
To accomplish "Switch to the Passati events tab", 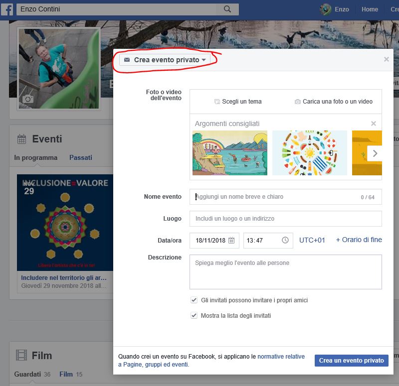I will tap(81, 157).
